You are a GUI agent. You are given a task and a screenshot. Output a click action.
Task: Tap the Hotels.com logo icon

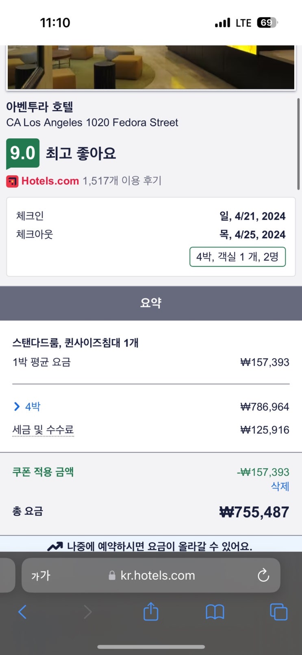click(12, 181)
